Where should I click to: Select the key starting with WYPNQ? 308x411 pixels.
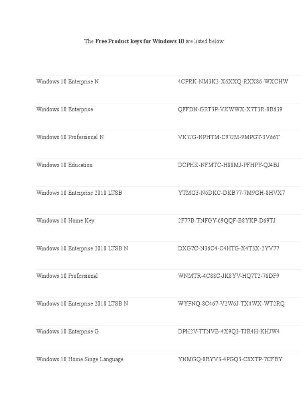pos(231,304)
